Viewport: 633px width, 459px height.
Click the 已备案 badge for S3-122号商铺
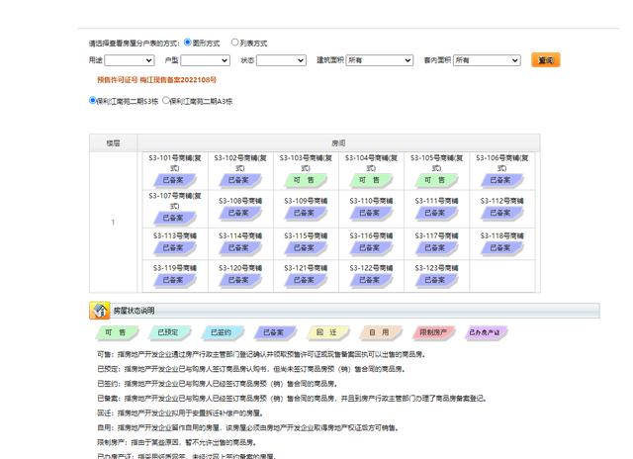click(371, 280)
